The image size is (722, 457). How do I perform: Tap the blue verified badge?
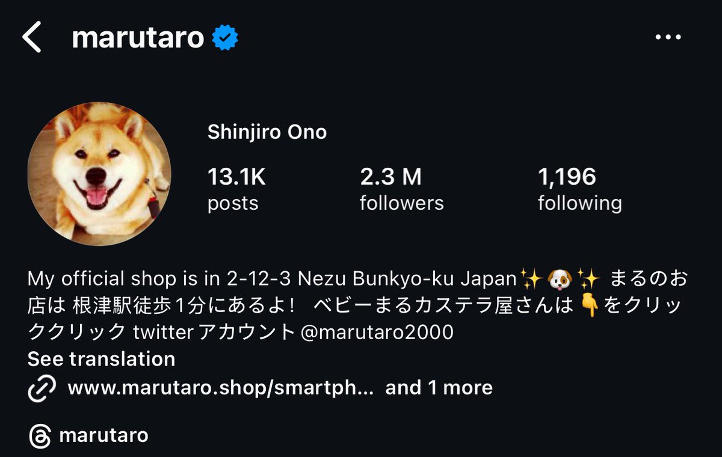point(226,38)
